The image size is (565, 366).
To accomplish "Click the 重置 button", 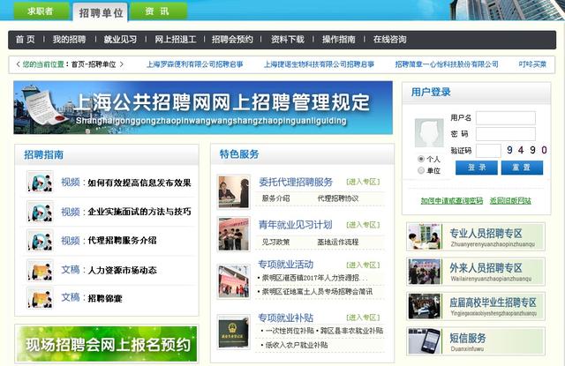I will (522, 168).
